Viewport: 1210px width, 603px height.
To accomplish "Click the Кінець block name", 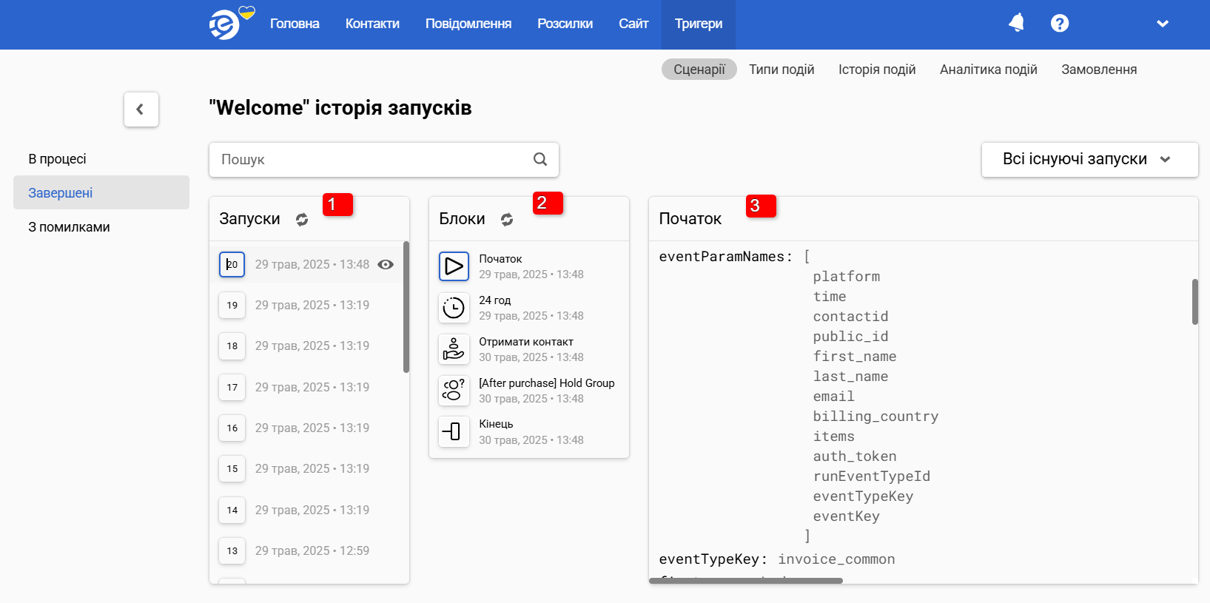I will click(x=496, y=424).
